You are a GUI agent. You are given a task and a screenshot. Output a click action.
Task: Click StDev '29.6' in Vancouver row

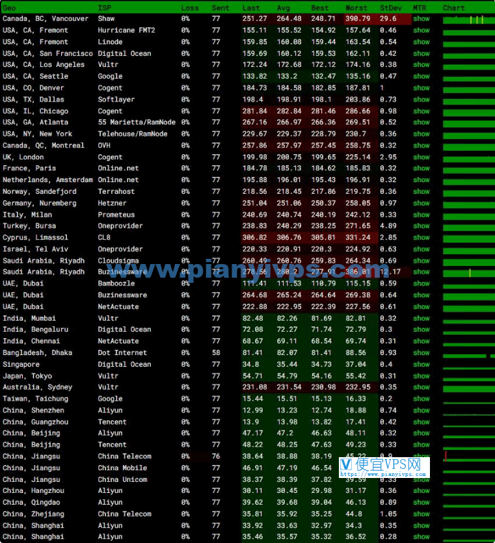tap(388, 19)
